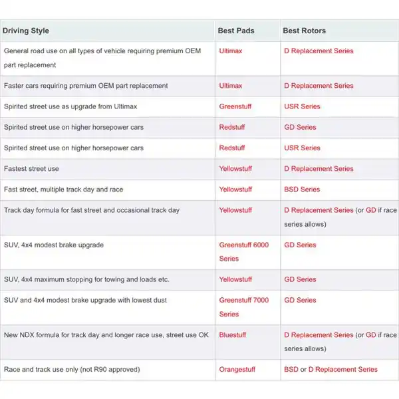Open USR Series link in the Greenstuff row

tap(302, 106)
